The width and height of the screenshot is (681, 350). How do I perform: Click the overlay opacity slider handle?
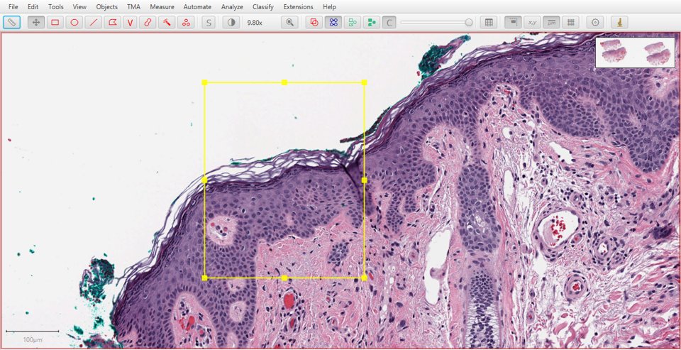click(x=469, y=22)
